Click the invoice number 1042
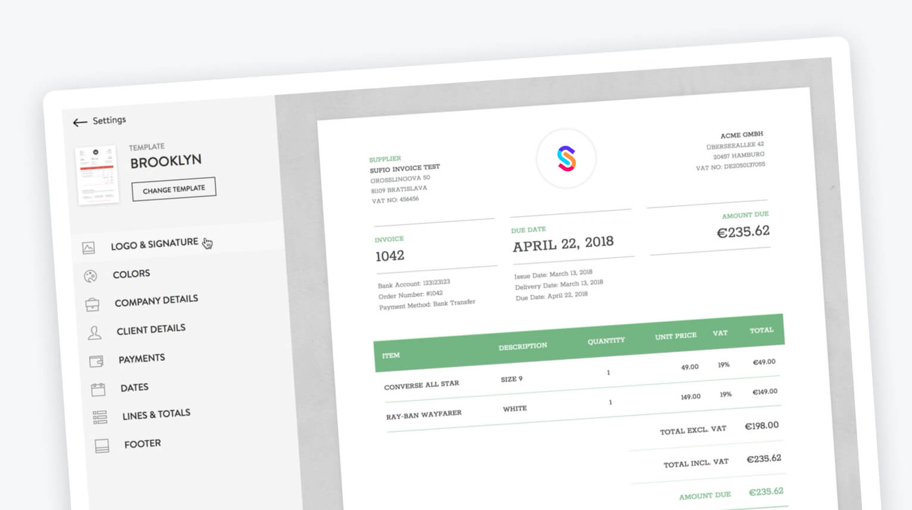 coord(390,256)
